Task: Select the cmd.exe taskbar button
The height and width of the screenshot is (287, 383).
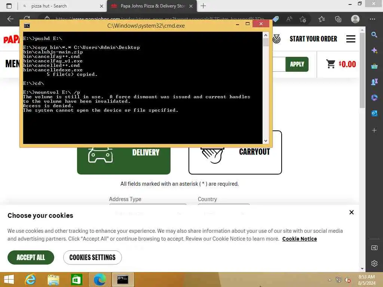Action: tap(123, 280)
